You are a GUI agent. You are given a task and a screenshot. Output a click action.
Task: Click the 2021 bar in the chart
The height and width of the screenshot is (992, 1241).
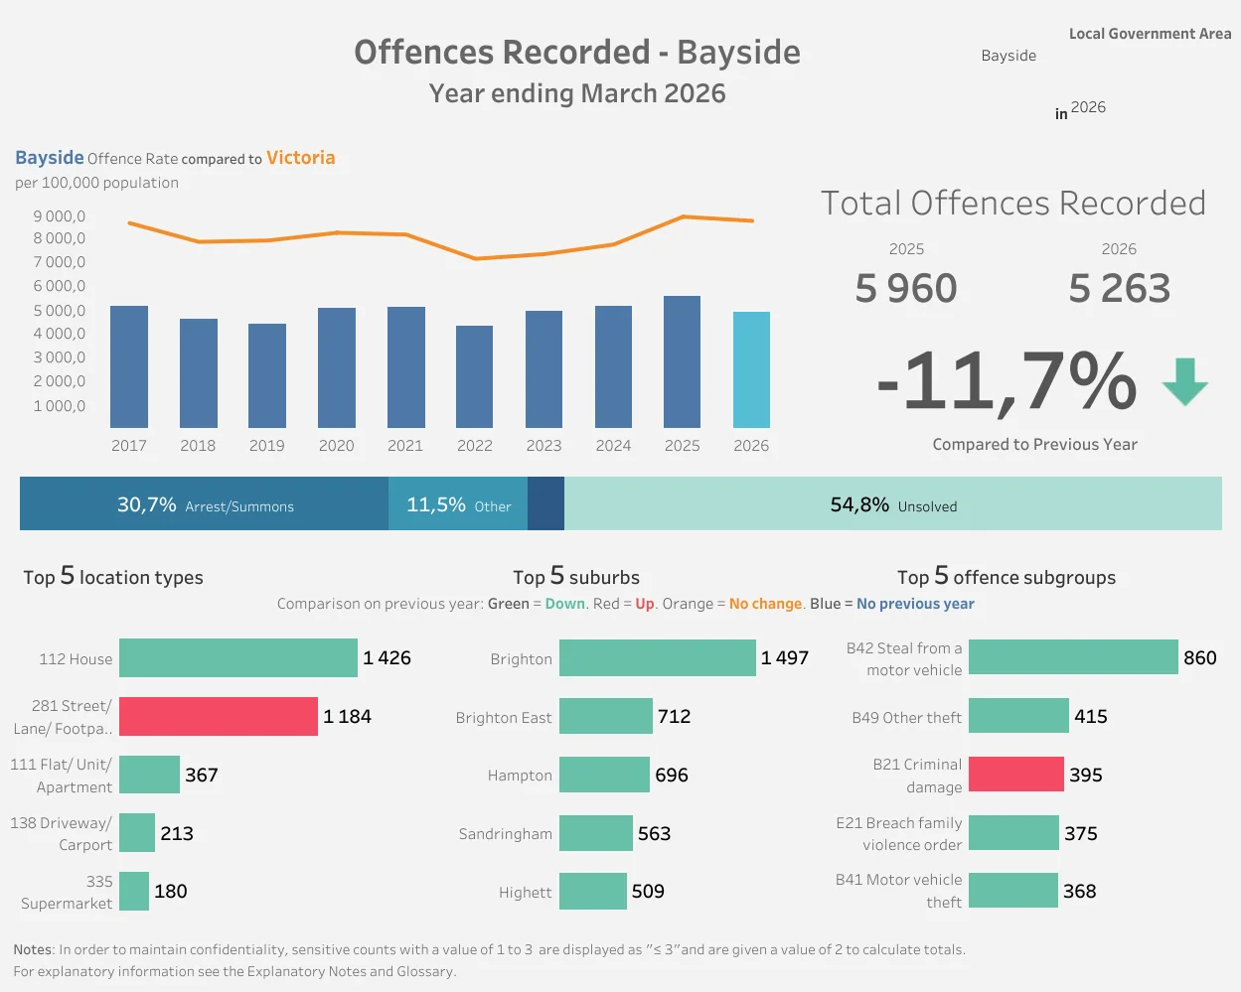click(x=405, y=367)
